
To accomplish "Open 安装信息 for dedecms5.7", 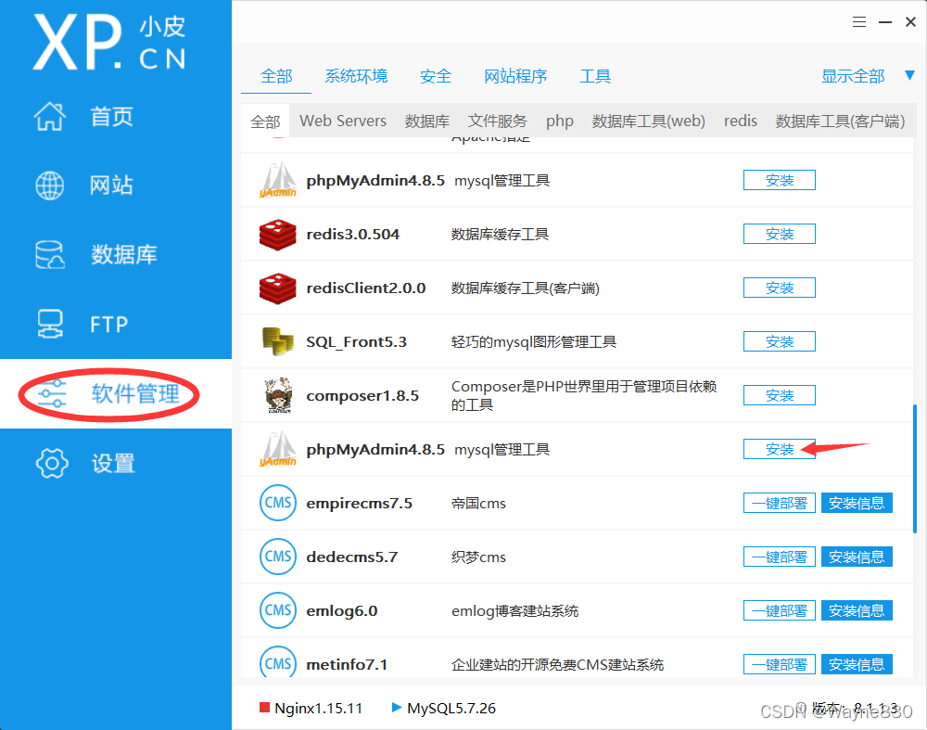I will [x=857, y=557].
